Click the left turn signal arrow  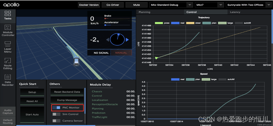pyautogui.click(x=108, y=40)
